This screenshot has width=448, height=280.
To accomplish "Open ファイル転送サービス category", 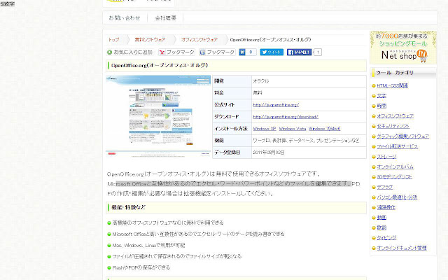I will point(397,146).
